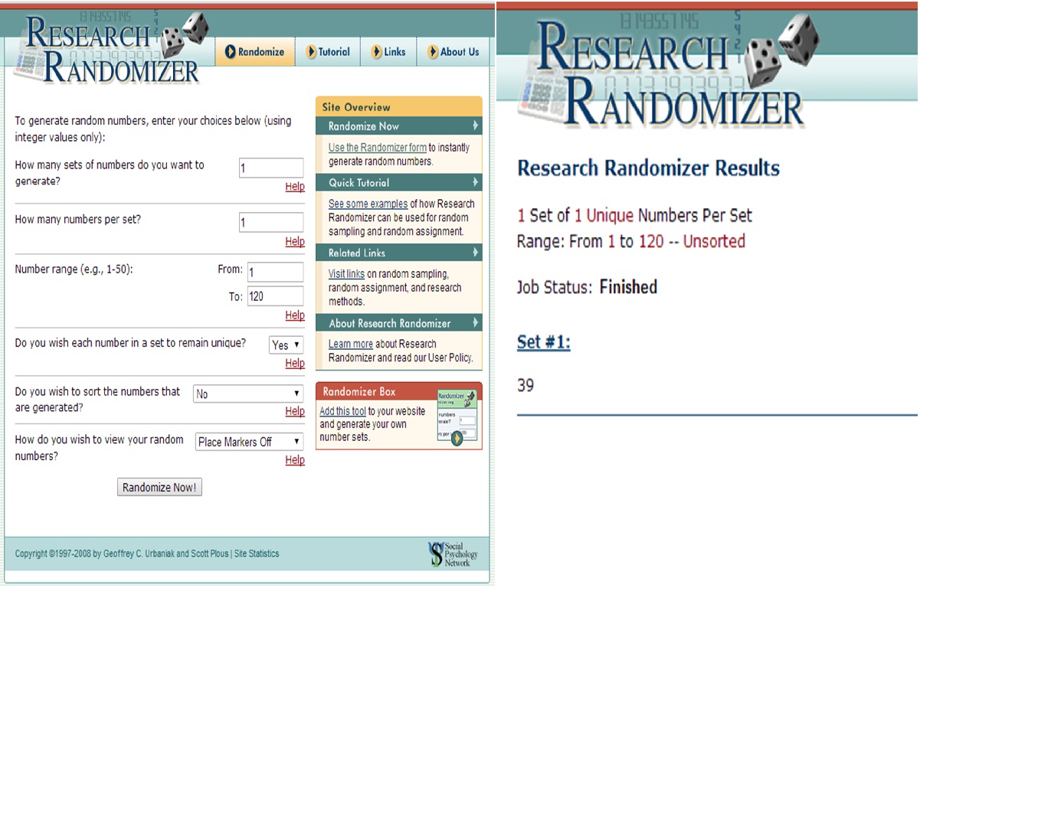The image size is (1051, 813).
Task: Open the unique numbers Yes dropdown
Action: (x=286, y=345)
